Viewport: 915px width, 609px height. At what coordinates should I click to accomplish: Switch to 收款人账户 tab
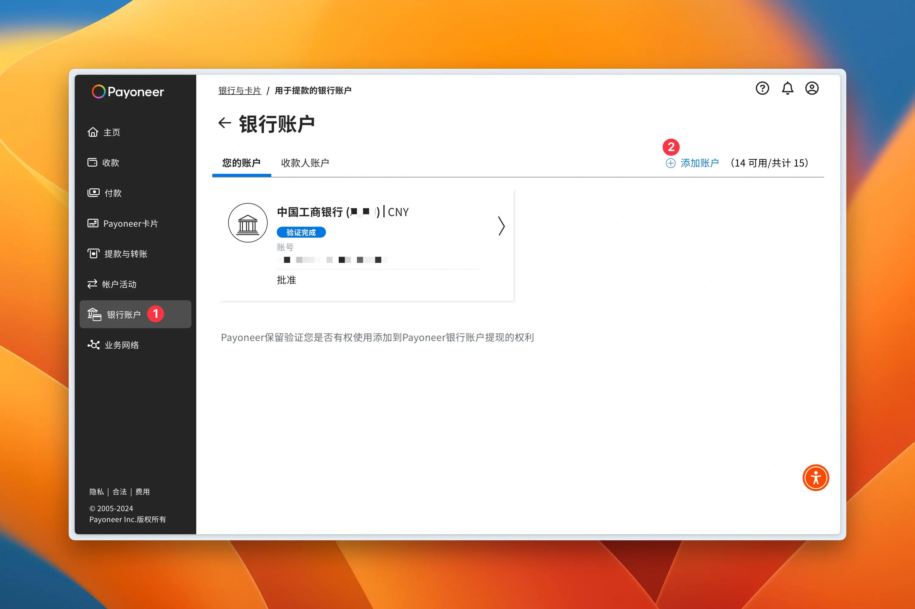coord(305,163)
